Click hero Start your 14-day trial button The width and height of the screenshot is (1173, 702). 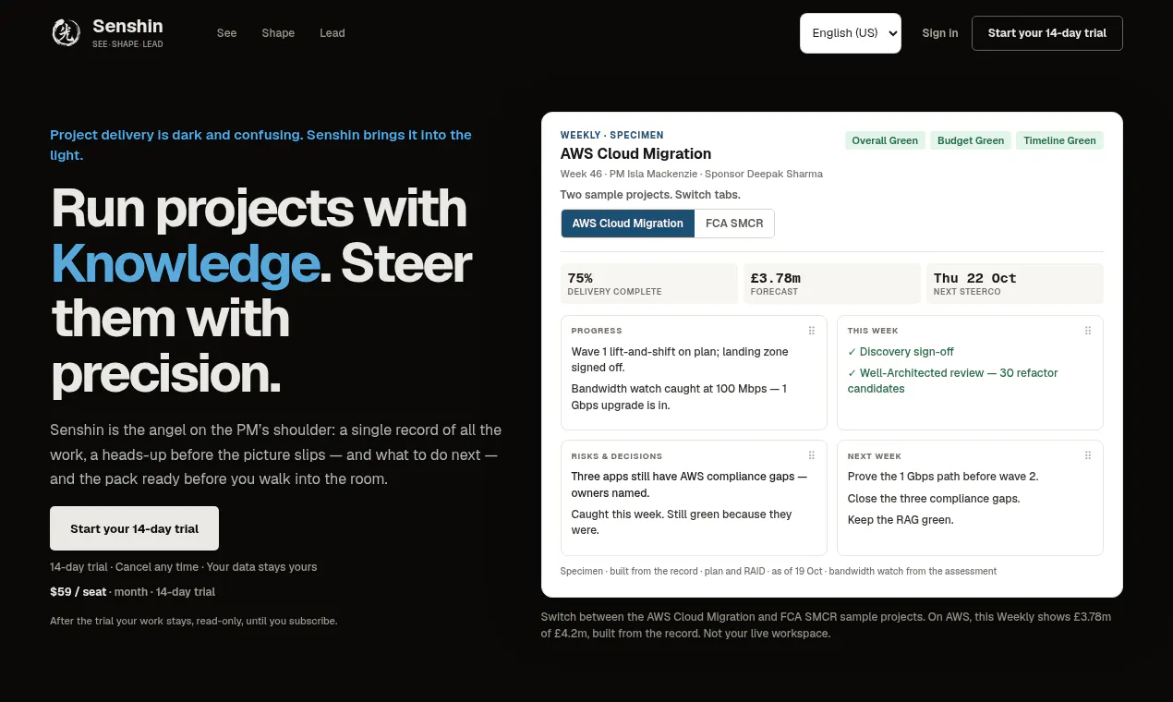pos(135,528)
